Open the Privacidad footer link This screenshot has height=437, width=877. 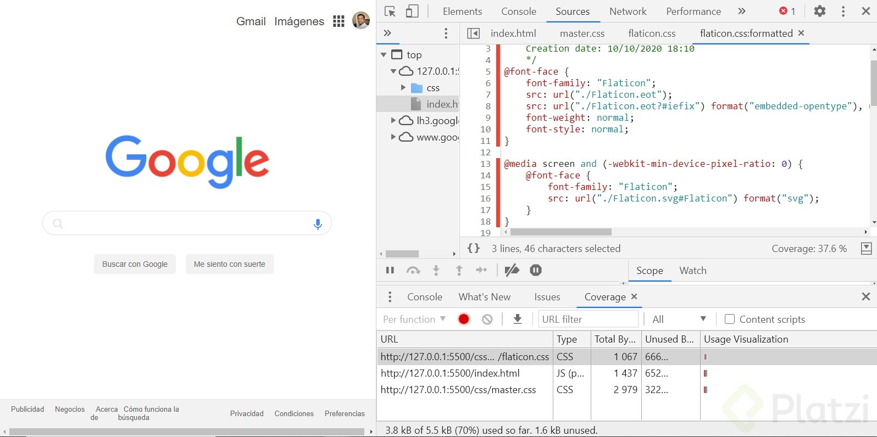[x=247, y=413]
